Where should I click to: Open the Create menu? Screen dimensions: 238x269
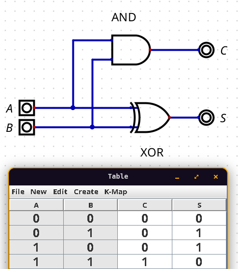click(x=86, y=192)
